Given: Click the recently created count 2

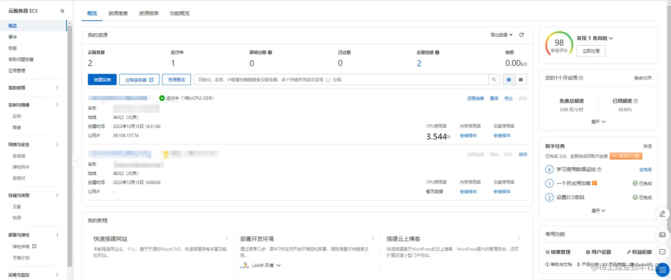Looking at the screenshot, I should pyautogui.click(x=419, y=63).
